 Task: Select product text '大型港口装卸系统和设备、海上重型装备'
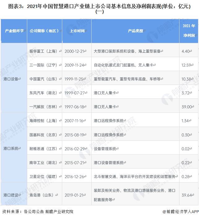click(127, 51)
